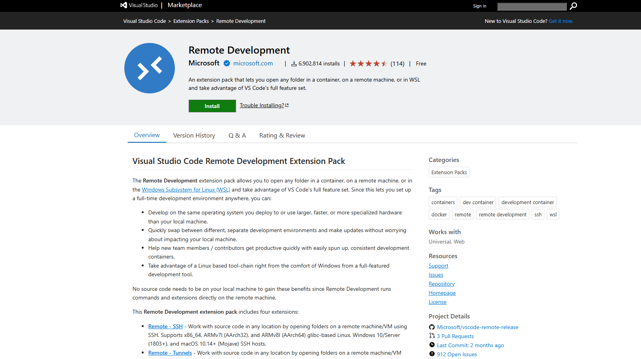The height and width of the screenshot is (359, 641).
Task: Click the last commit clock icon
Action: pos(432,345)
